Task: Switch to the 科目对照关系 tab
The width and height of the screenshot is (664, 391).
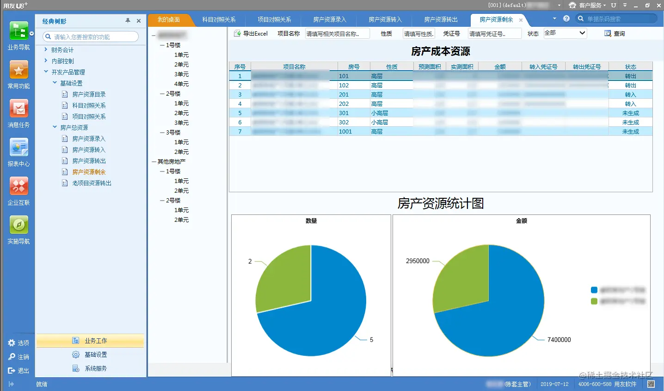Action: pyautogui.click(x=219, y=19)
